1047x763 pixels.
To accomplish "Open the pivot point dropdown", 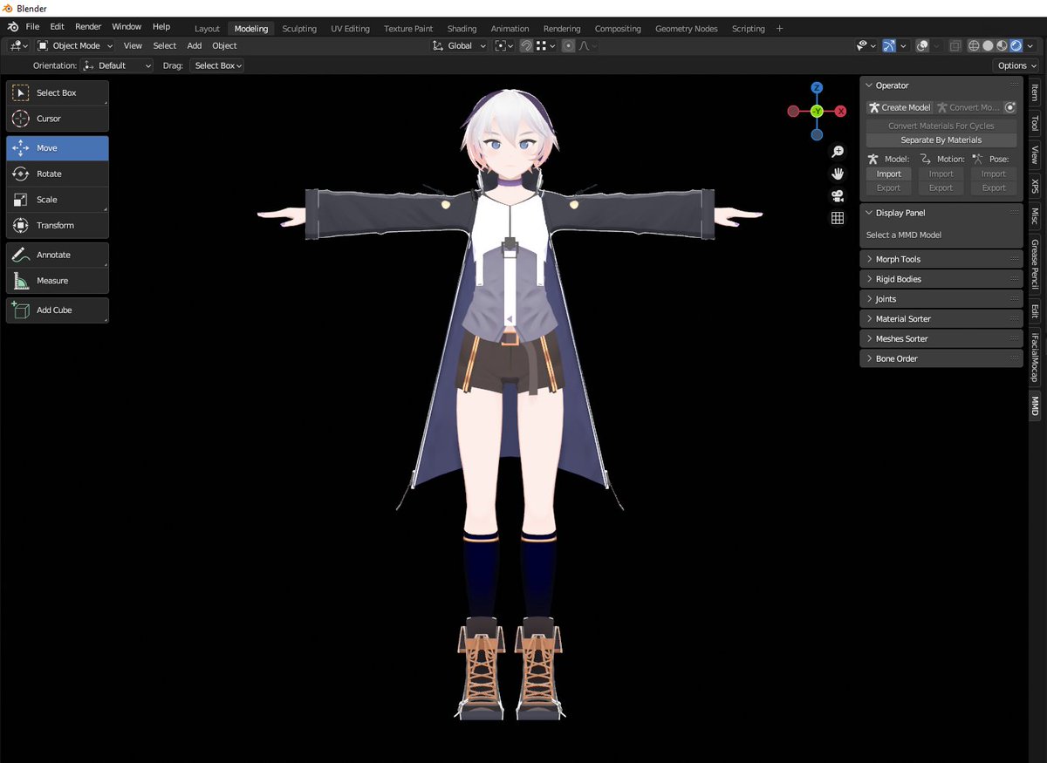I will pyautogui.click(x=504, y=46).
